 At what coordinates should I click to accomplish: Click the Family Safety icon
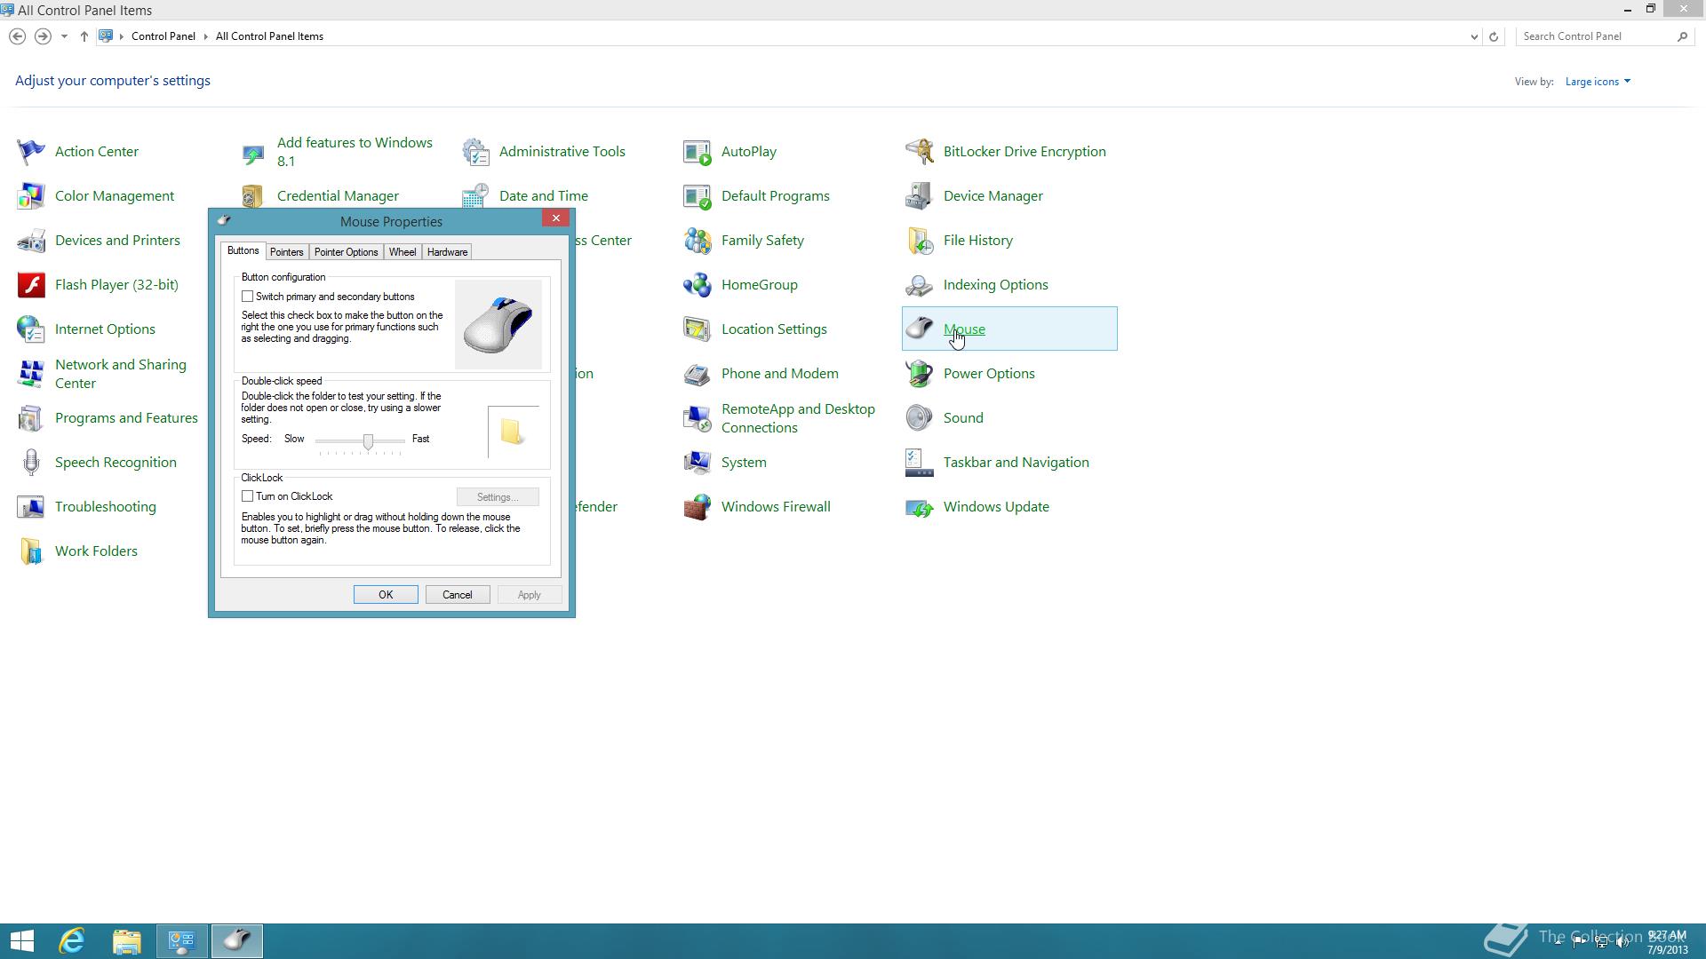click(x=698, y=241)
